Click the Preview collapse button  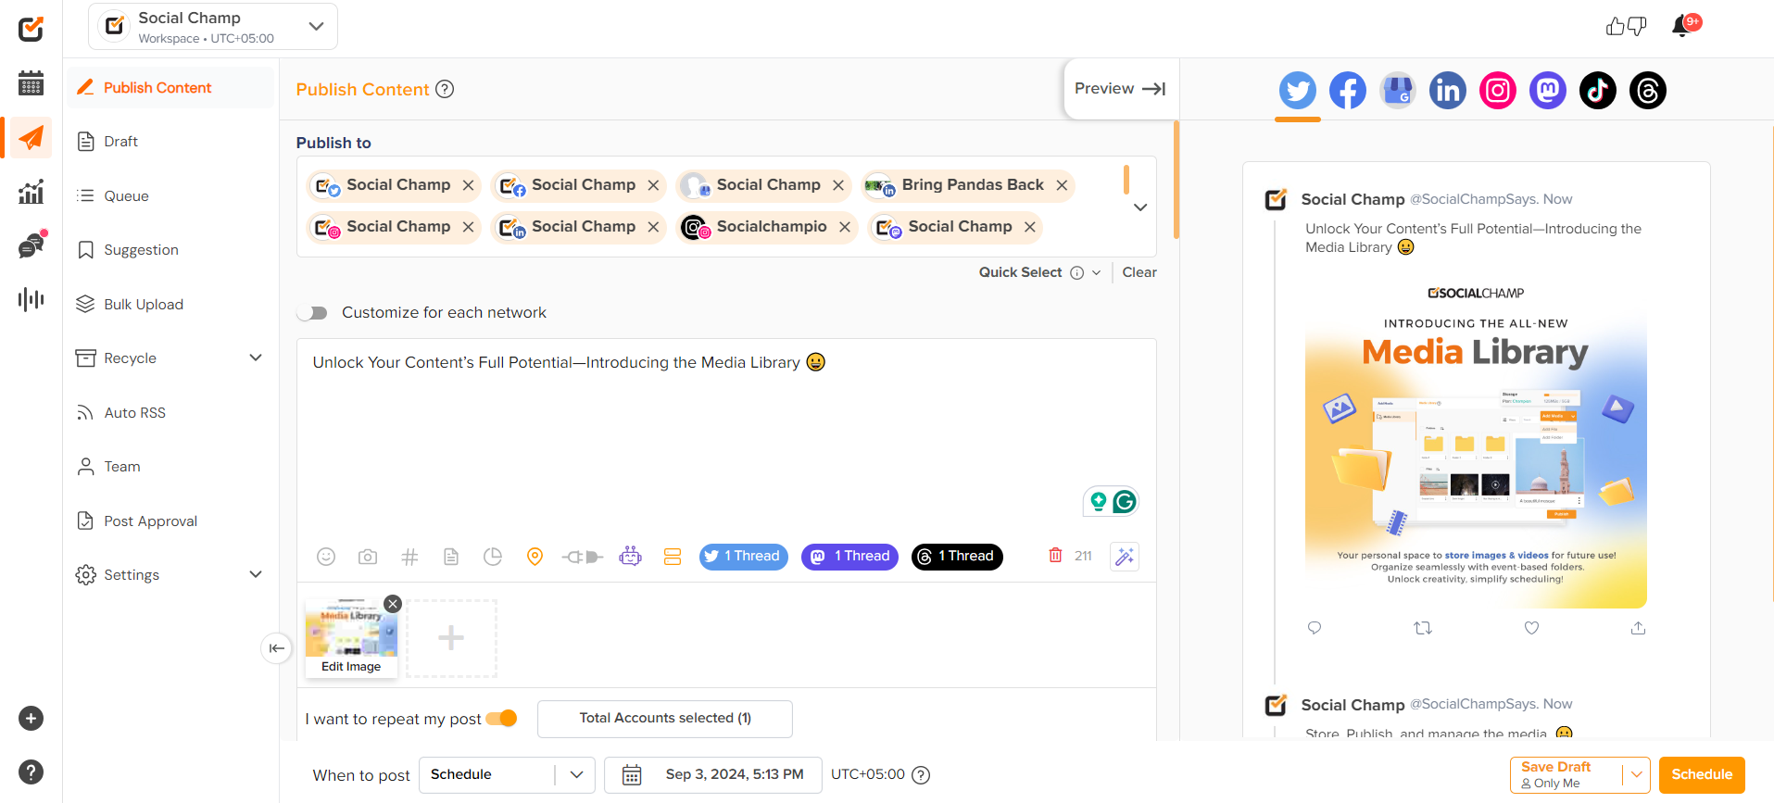1120,89
